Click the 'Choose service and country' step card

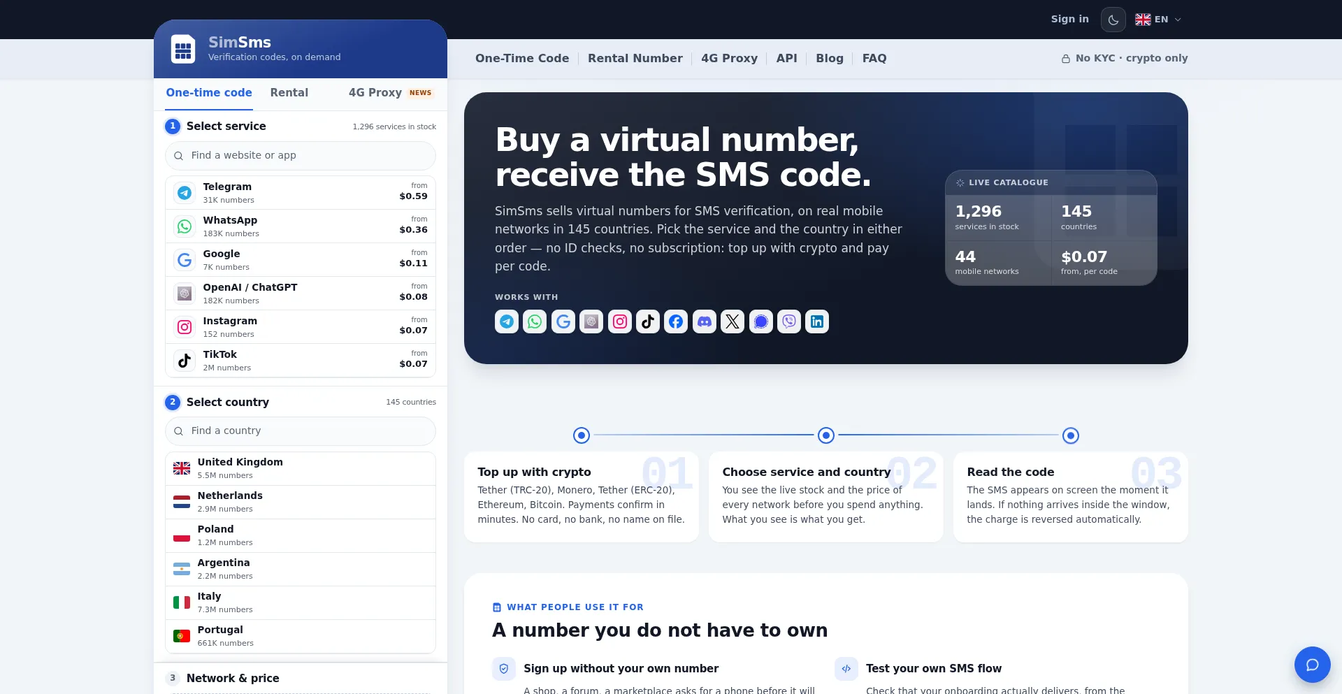[826, 497]
